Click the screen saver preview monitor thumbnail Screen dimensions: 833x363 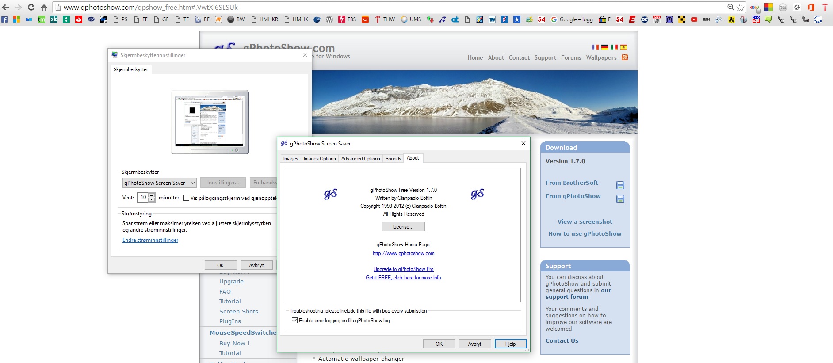point(210,122)
